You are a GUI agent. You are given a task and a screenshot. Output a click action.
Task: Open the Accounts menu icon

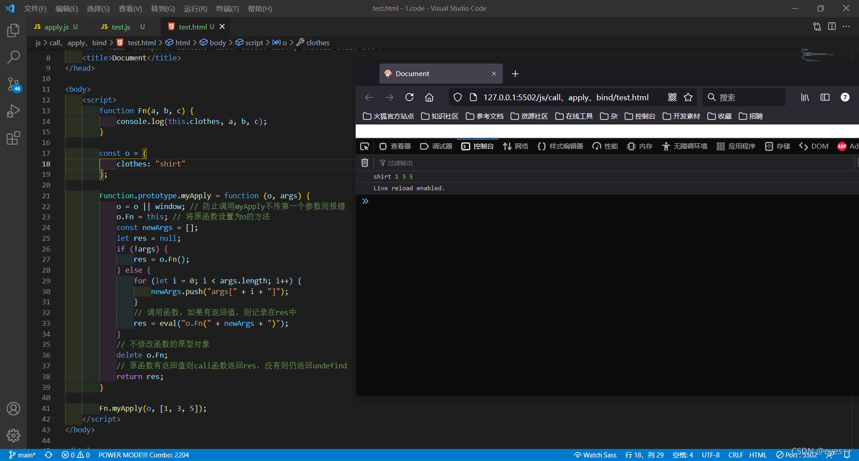pyautogui.click(x=13, y=409)
